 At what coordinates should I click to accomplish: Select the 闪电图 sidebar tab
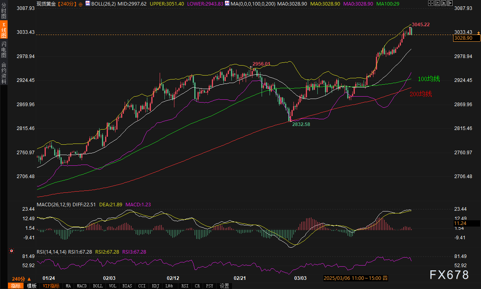4,49
